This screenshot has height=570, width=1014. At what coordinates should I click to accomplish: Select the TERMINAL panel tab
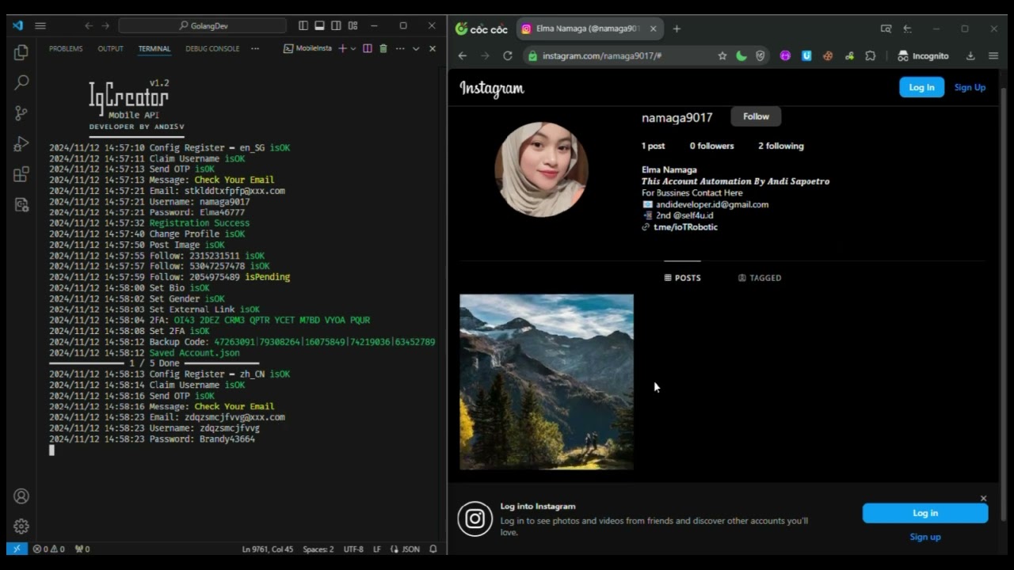point(154,48)
